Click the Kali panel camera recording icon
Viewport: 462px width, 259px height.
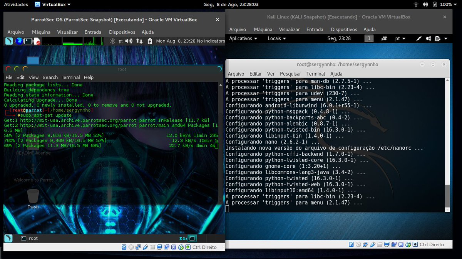click(384, 38)
